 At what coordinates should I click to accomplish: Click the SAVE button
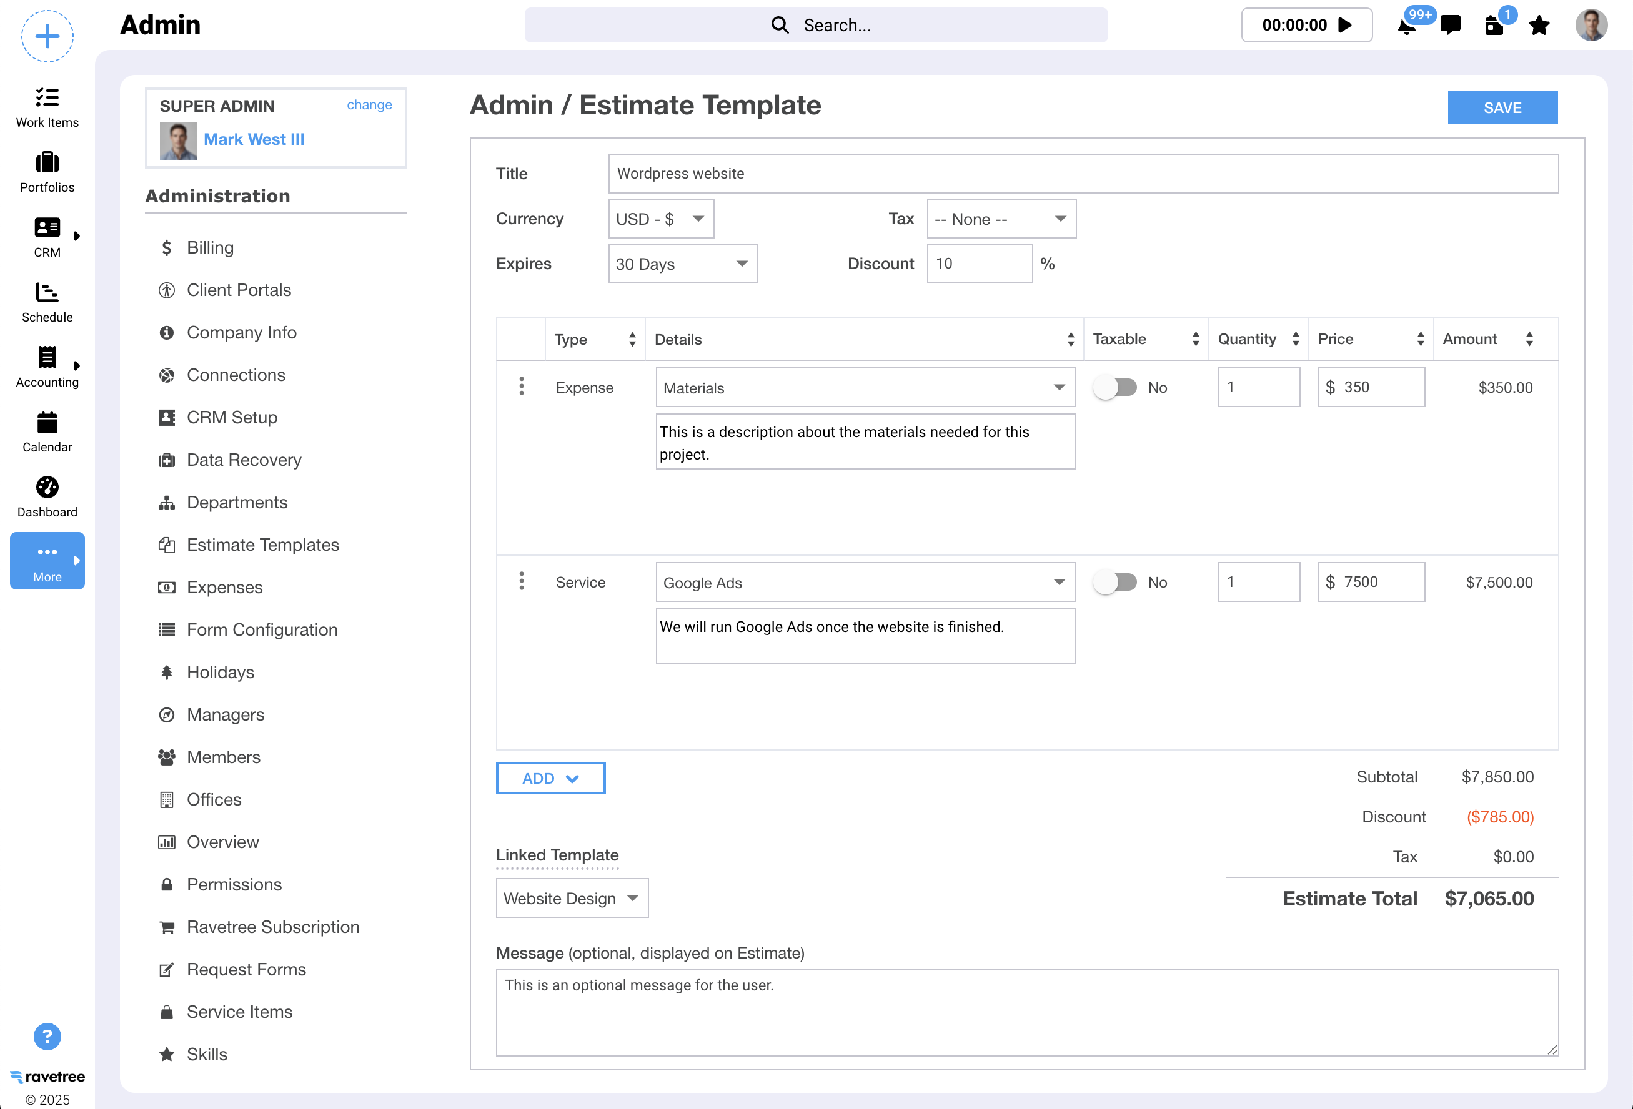1502,107
